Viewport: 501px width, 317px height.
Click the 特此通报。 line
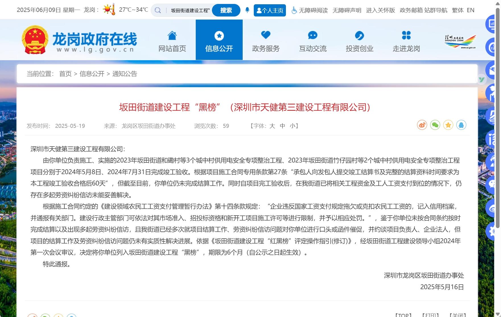coord(57,264)
